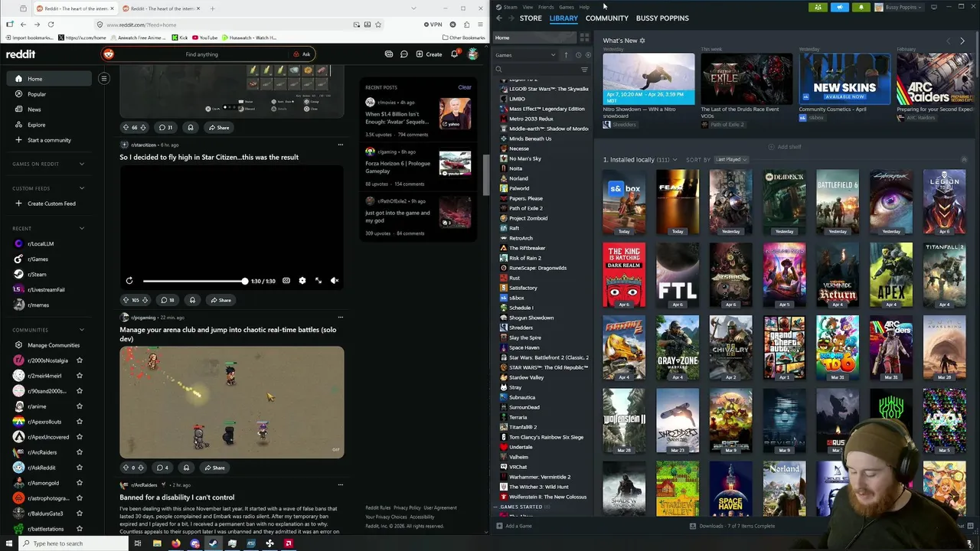980x551 pixels.
Task: Collapse Reddit sidebar with hamburger button
Action: [104, 78]
